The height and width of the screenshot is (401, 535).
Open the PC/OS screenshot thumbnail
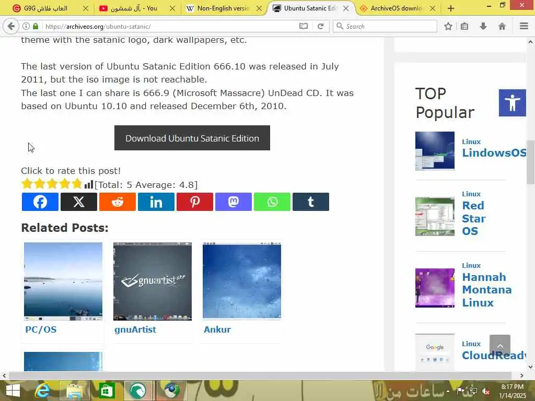pos(63,281)
